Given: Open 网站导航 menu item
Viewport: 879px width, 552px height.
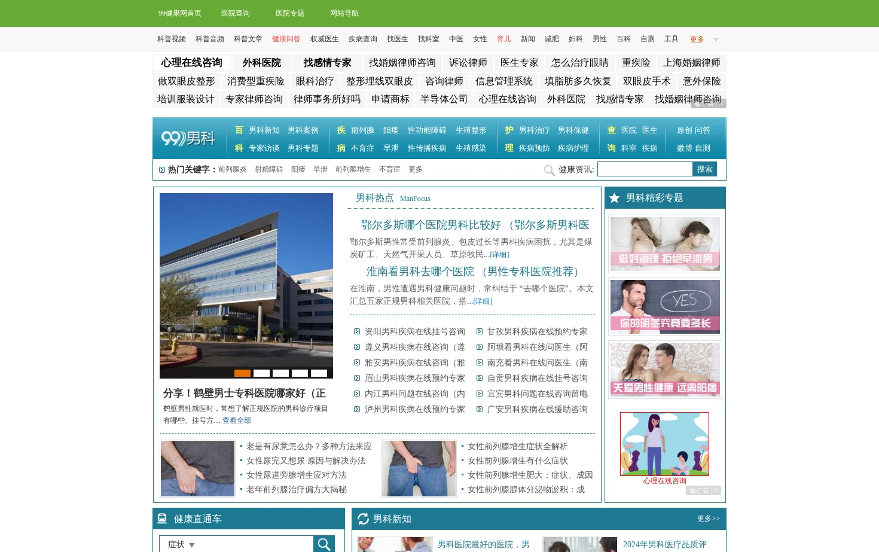Looking at the screenshot, I should [x=344, y=13].
